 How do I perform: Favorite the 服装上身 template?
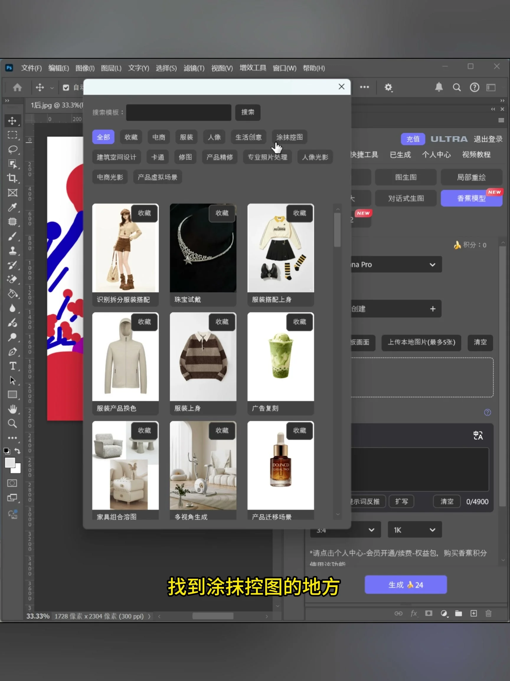pyautogui.click(x=222, y=322)
